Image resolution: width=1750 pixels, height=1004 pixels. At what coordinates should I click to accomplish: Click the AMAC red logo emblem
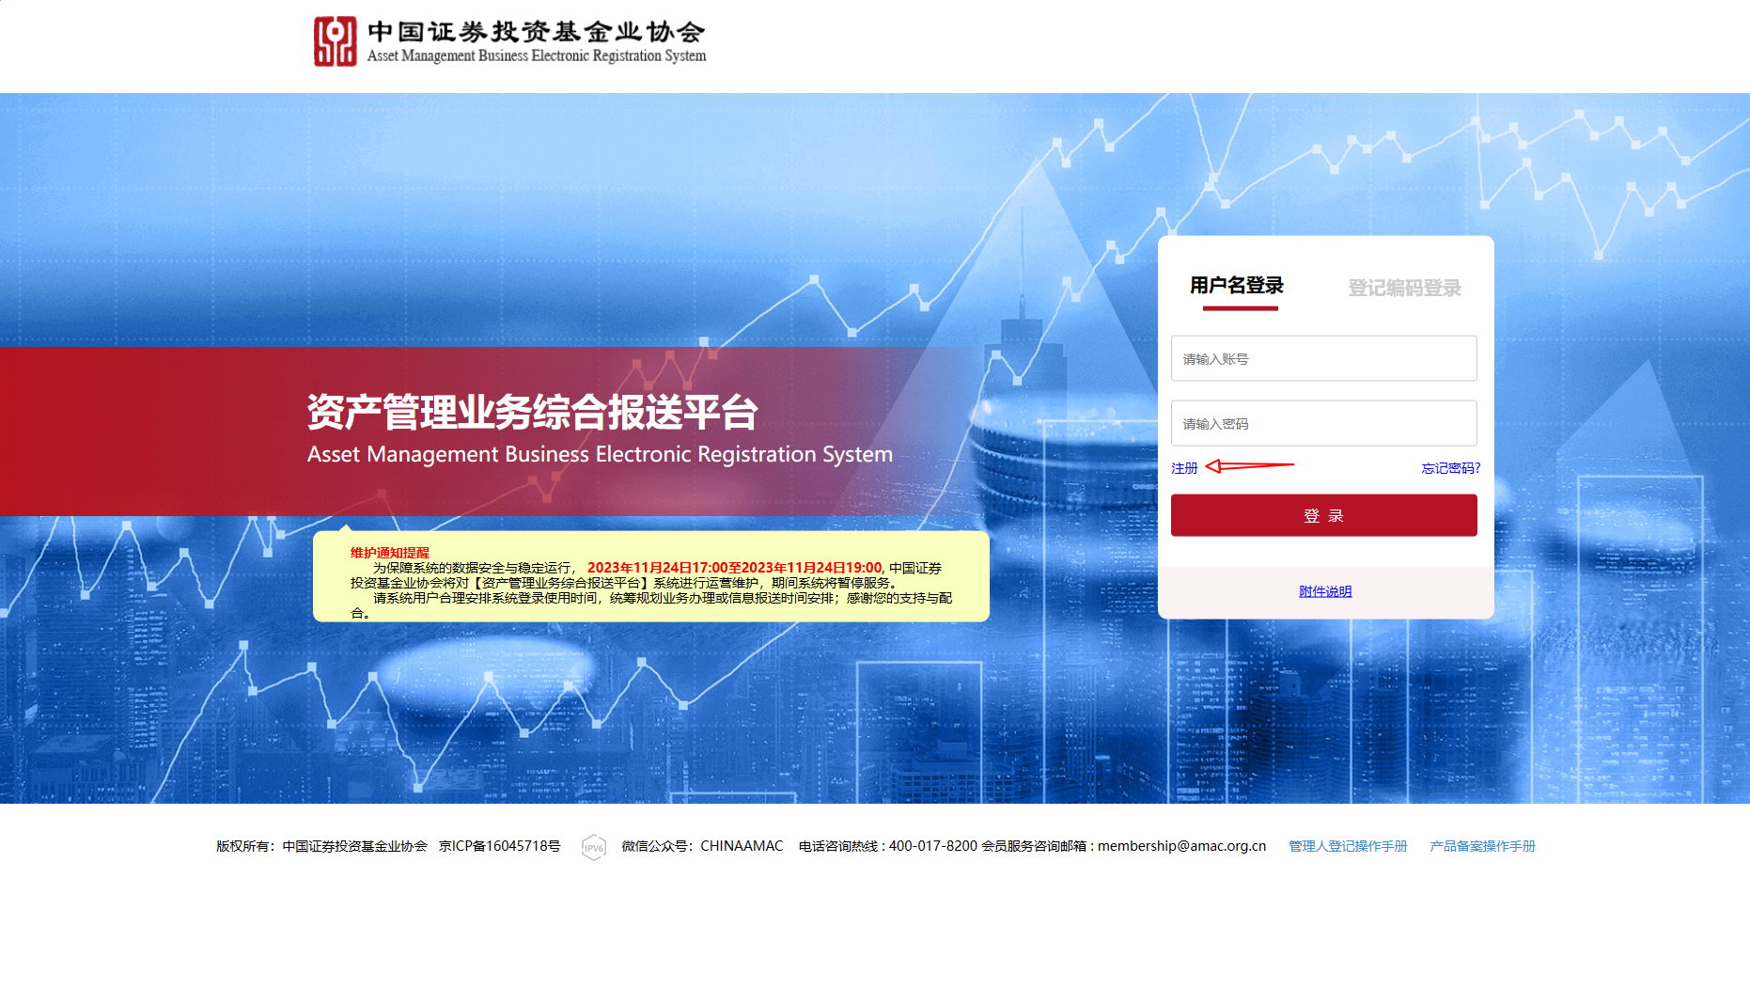pos(336,41)
